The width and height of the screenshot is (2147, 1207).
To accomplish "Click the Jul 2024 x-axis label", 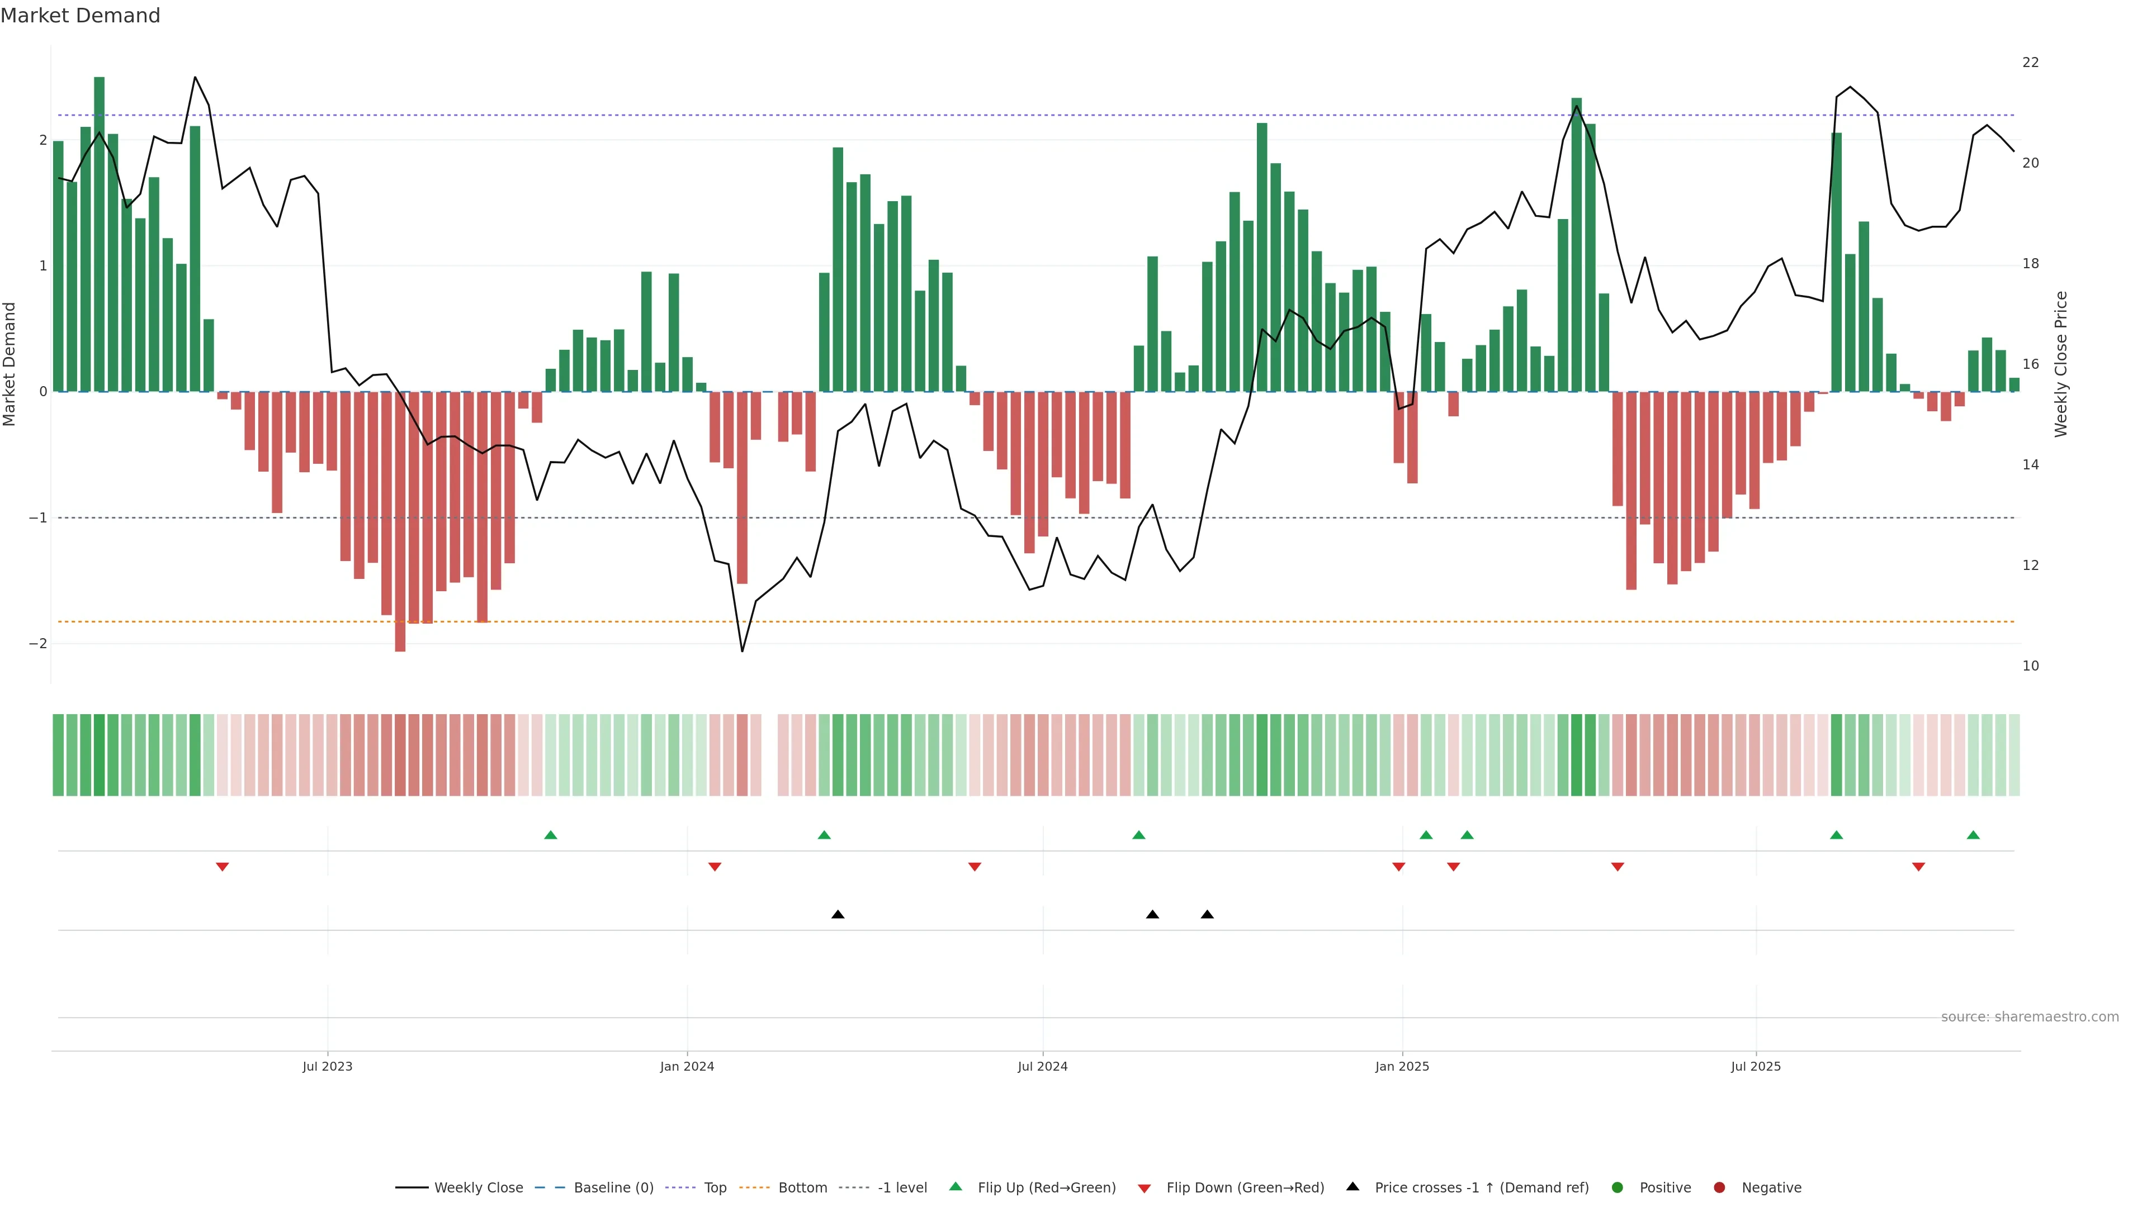I will (x=1042, y=1066).
